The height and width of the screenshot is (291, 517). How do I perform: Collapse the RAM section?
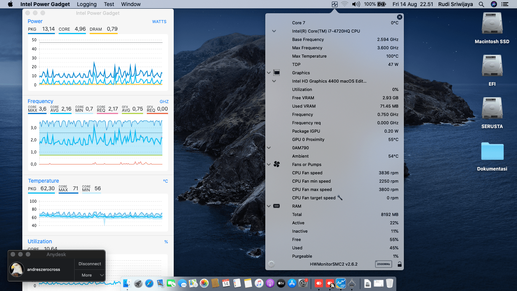pos(269,206)
